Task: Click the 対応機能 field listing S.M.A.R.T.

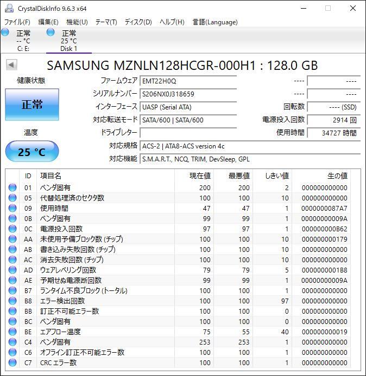Action: (x=250, y=159)
